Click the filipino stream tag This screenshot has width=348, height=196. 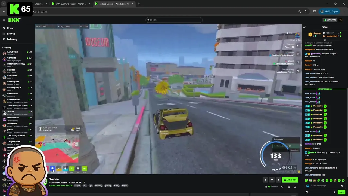point(125,186)
